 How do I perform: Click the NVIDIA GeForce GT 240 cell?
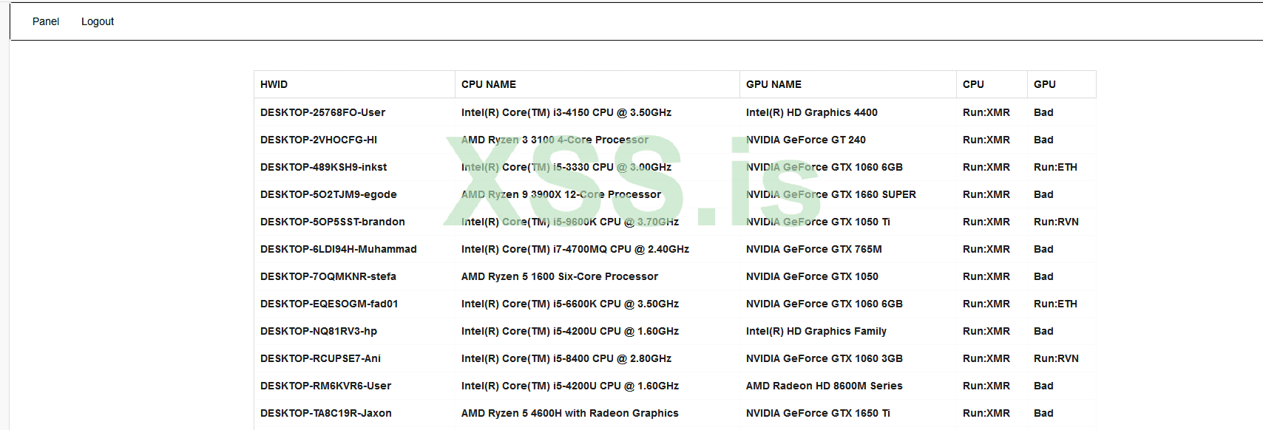click(806, 140)
